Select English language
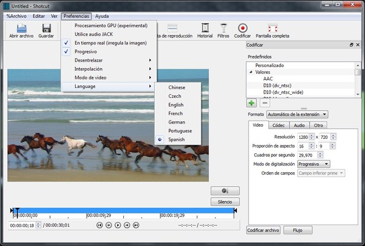The height and width of the screenshot is (246, 365). pyautogui.click(x=178, y=105)
